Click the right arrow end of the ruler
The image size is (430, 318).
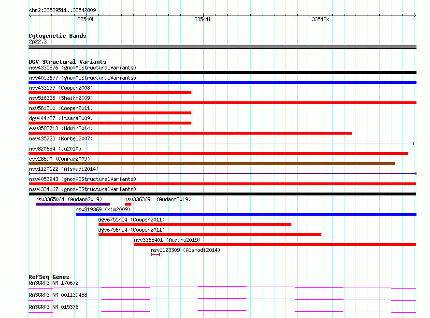[415, 15]
